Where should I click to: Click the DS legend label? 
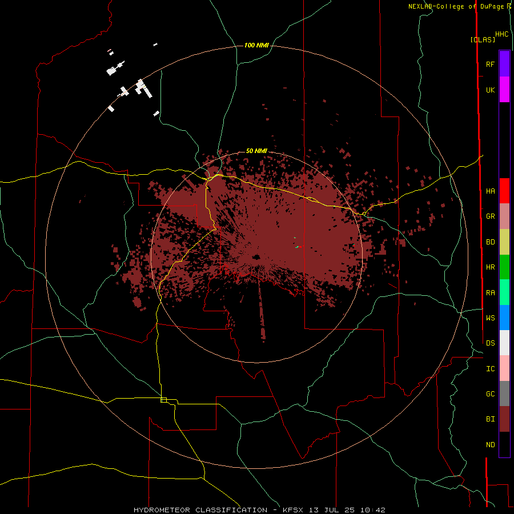tap(490, 343)
